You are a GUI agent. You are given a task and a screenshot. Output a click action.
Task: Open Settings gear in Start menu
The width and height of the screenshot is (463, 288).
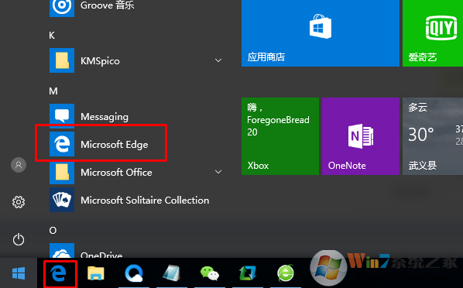pos(19,202)
